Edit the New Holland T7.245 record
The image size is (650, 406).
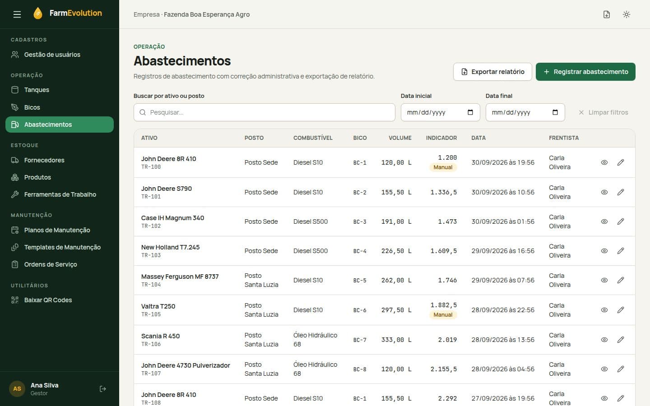coord(621,251)
